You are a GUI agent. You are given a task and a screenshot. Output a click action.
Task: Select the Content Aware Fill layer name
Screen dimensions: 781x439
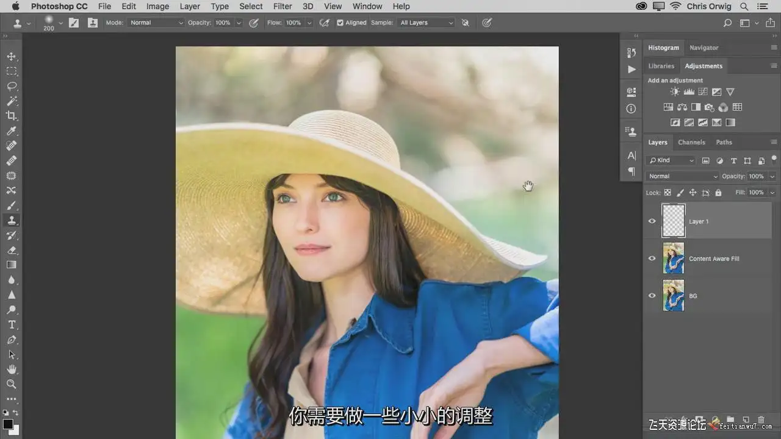[x=714, y=259]
